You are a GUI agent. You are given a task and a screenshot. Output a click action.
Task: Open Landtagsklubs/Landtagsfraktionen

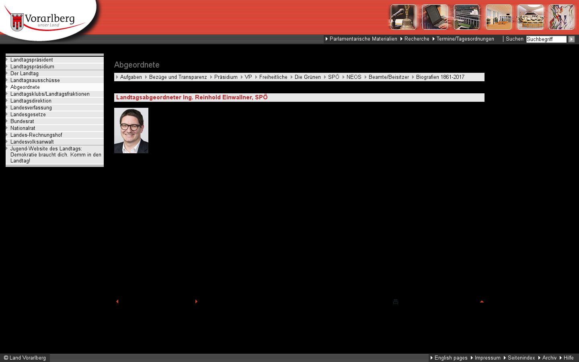click(x=55, y=94)
